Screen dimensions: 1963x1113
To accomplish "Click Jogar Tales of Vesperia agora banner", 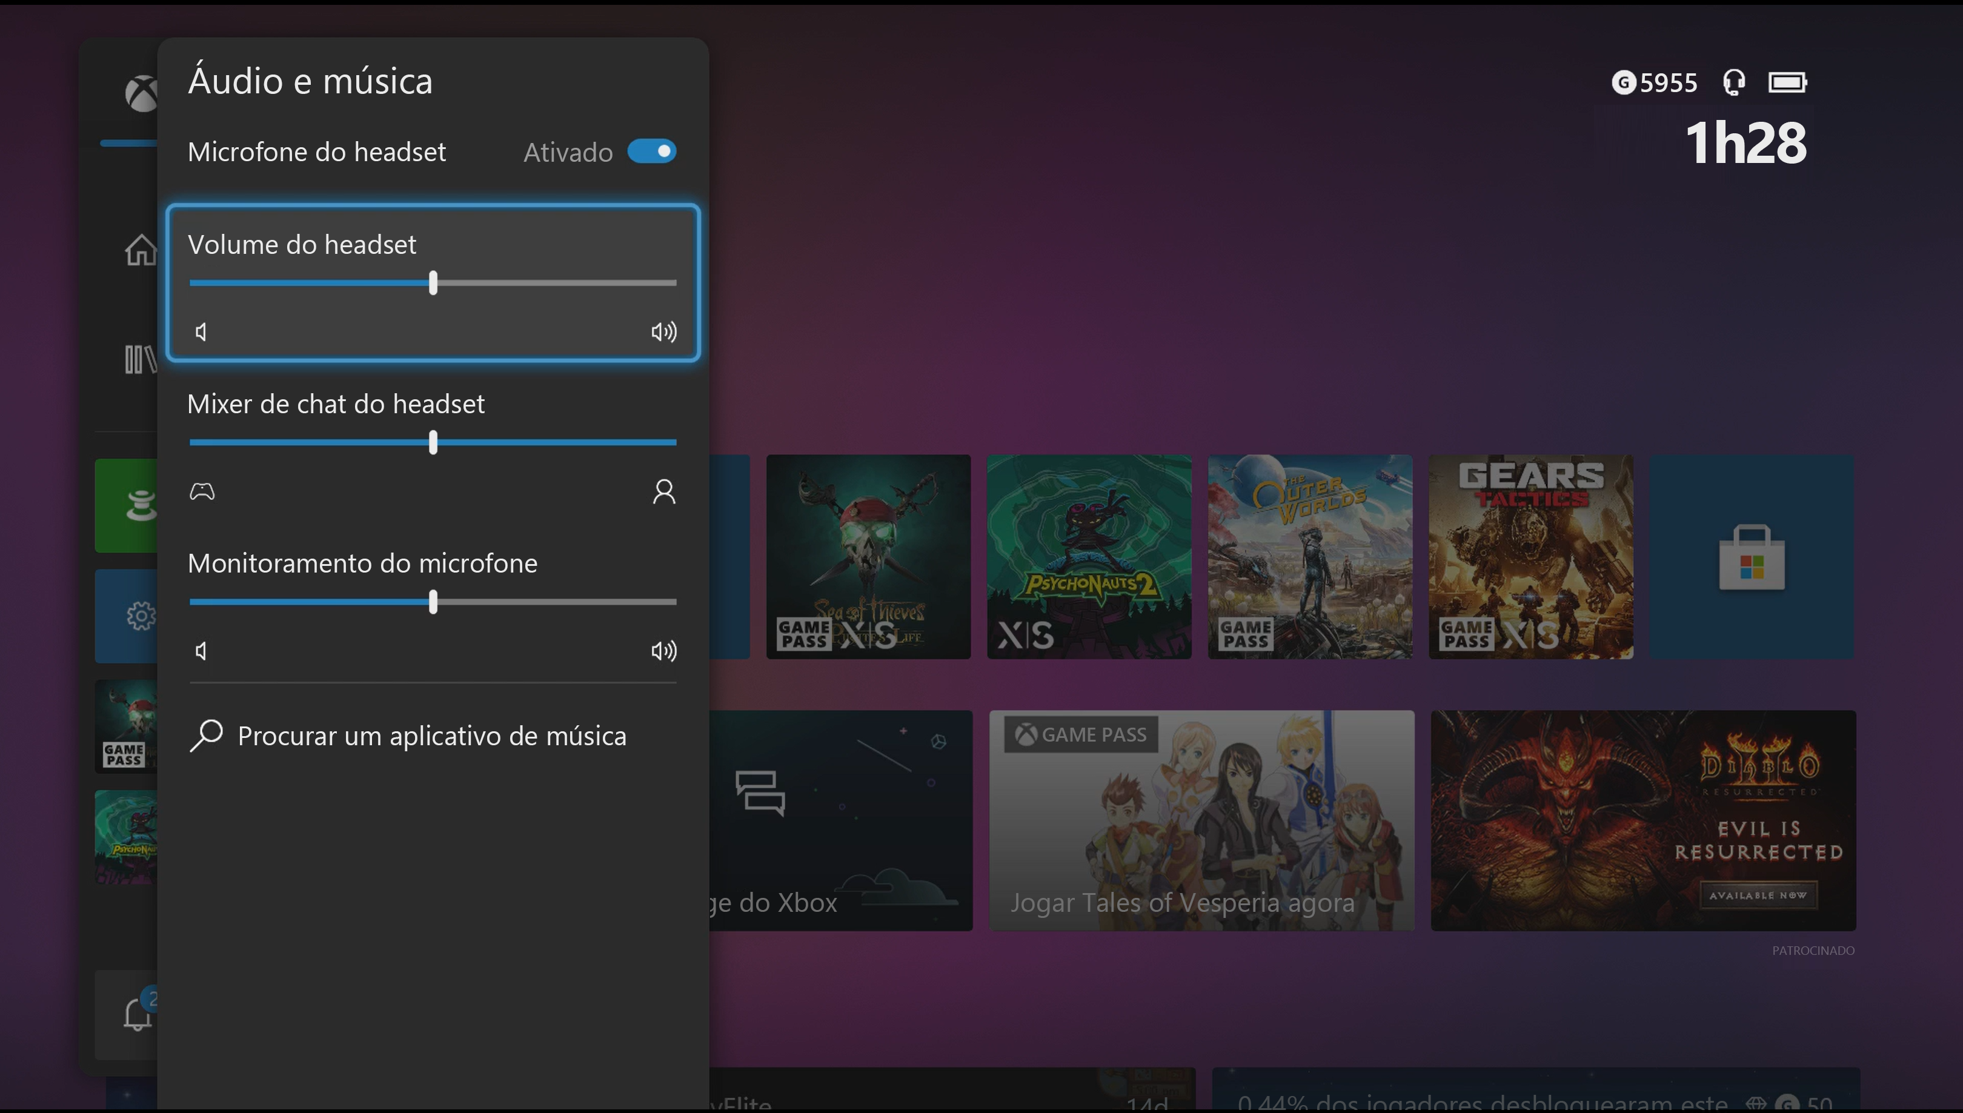I will pos(1203,821).
